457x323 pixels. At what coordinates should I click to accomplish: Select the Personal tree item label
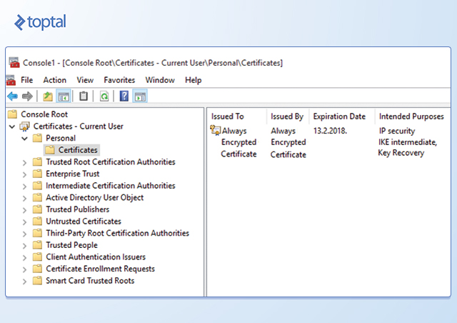61,138
